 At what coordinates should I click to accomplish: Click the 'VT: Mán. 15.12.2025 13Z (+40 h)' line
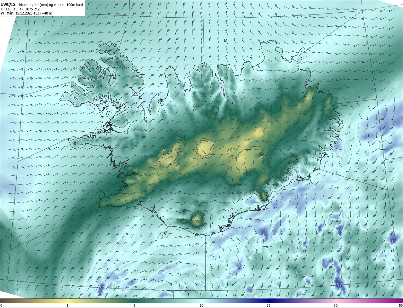[x=26, y=13]
